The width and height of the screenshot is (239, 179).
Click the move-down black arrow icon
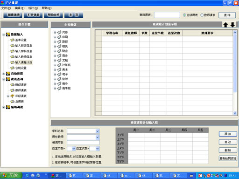[x=232, y=25]
